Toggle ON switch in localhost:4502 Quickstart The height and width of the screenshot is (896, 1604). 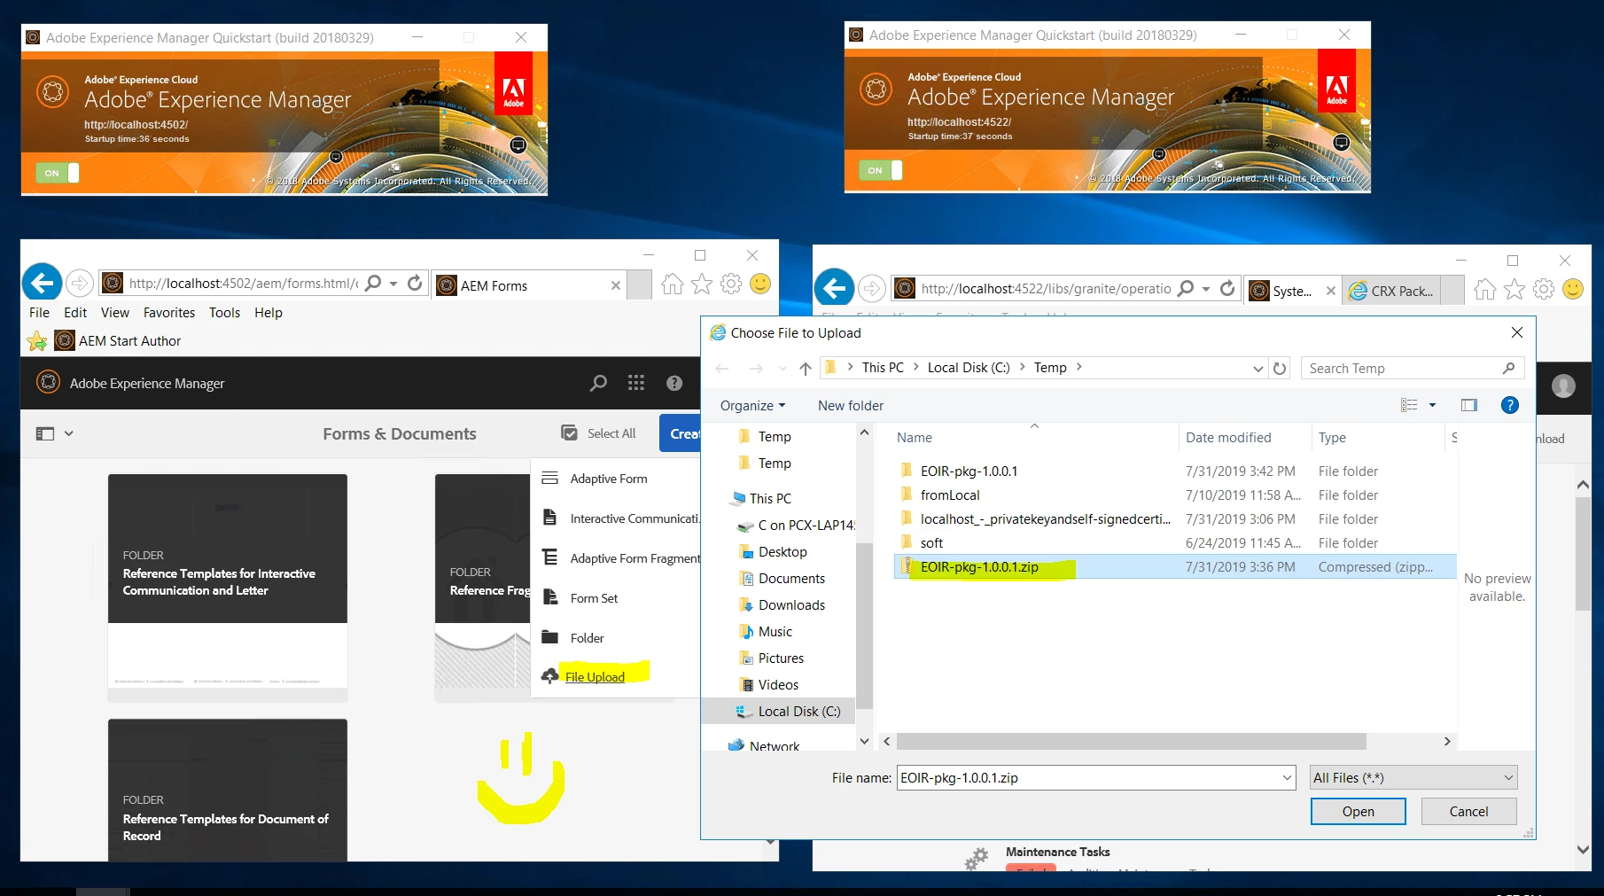click(58, 173)
